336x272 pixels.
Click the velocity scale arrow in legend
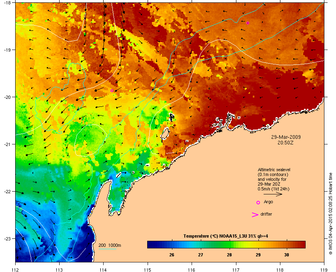coord(273,194)
